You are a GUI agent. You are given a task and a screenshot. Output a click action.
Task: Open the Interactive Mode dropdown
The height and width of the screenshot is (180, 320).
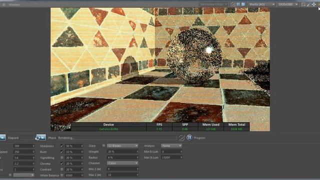(x=213, y=4)
